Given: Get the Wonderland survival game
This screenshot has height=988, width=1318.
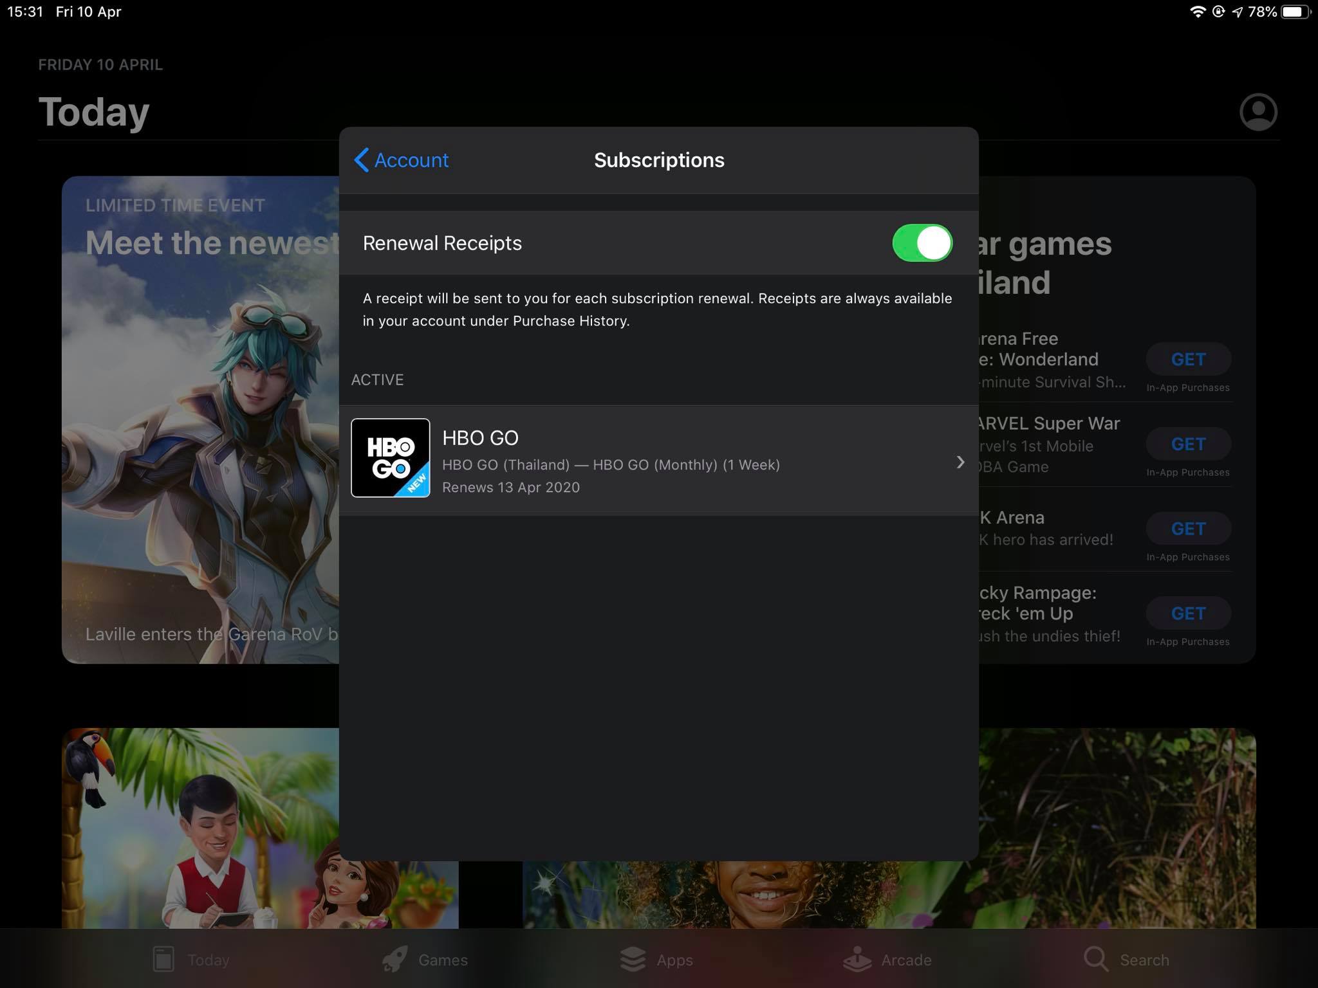Looking at the screenshot, I should 1188,360.
